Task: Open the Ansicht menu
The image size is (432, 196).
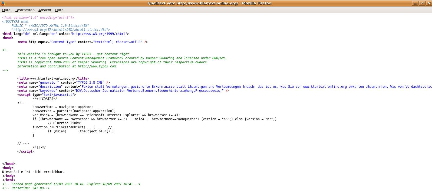Action: coord(45,10)
